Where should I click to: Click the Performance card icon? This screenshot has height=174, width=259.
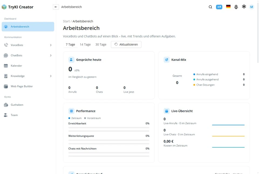coord(71,111)
